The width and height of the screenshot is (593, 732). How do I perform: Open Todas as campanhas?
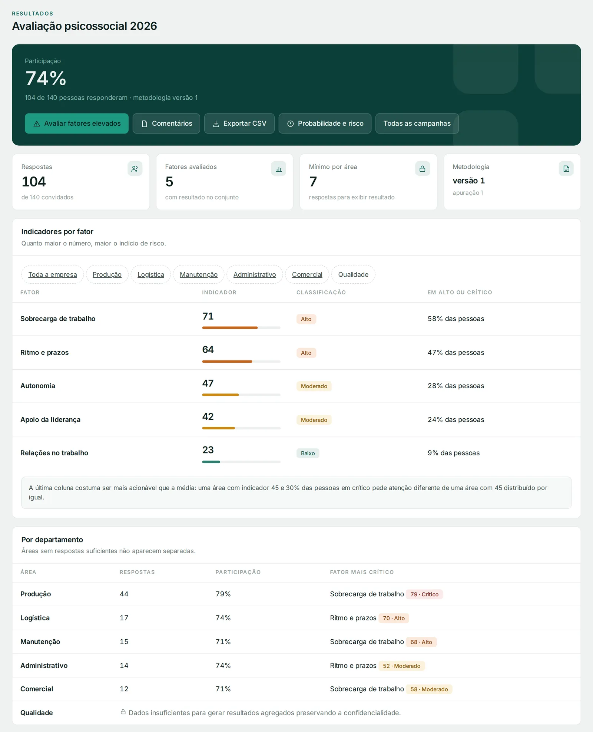click(417, 123)
